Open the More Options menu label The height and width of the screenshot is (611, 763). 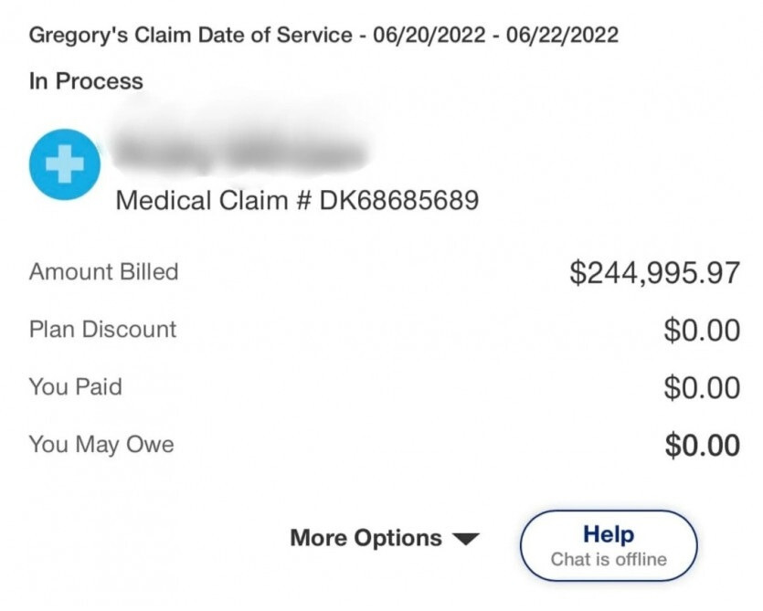(366, 539)
